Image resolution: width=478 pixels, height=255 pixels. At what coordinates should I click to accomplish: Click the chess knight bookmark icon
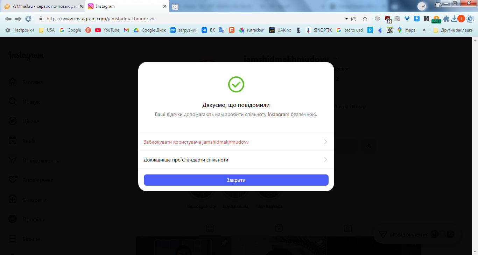click(x=298, y=30)
